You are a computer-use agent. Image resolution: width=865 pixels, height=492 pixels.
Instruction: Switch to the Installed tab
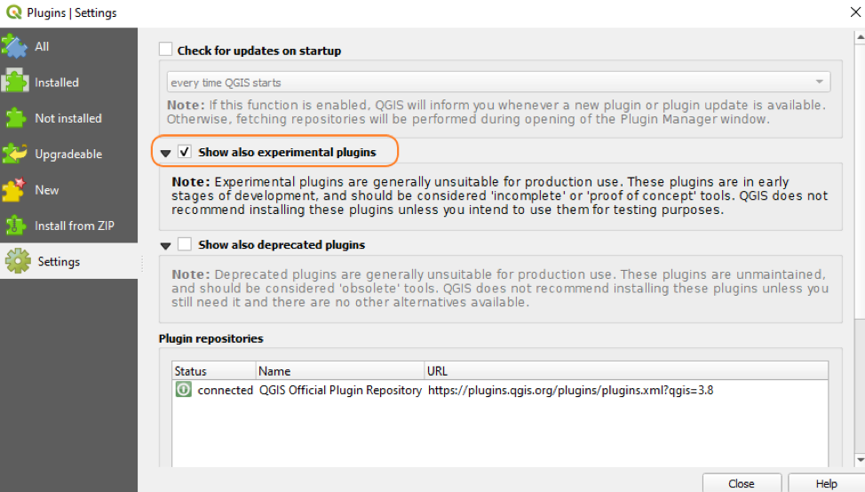[x=68, y=83]
